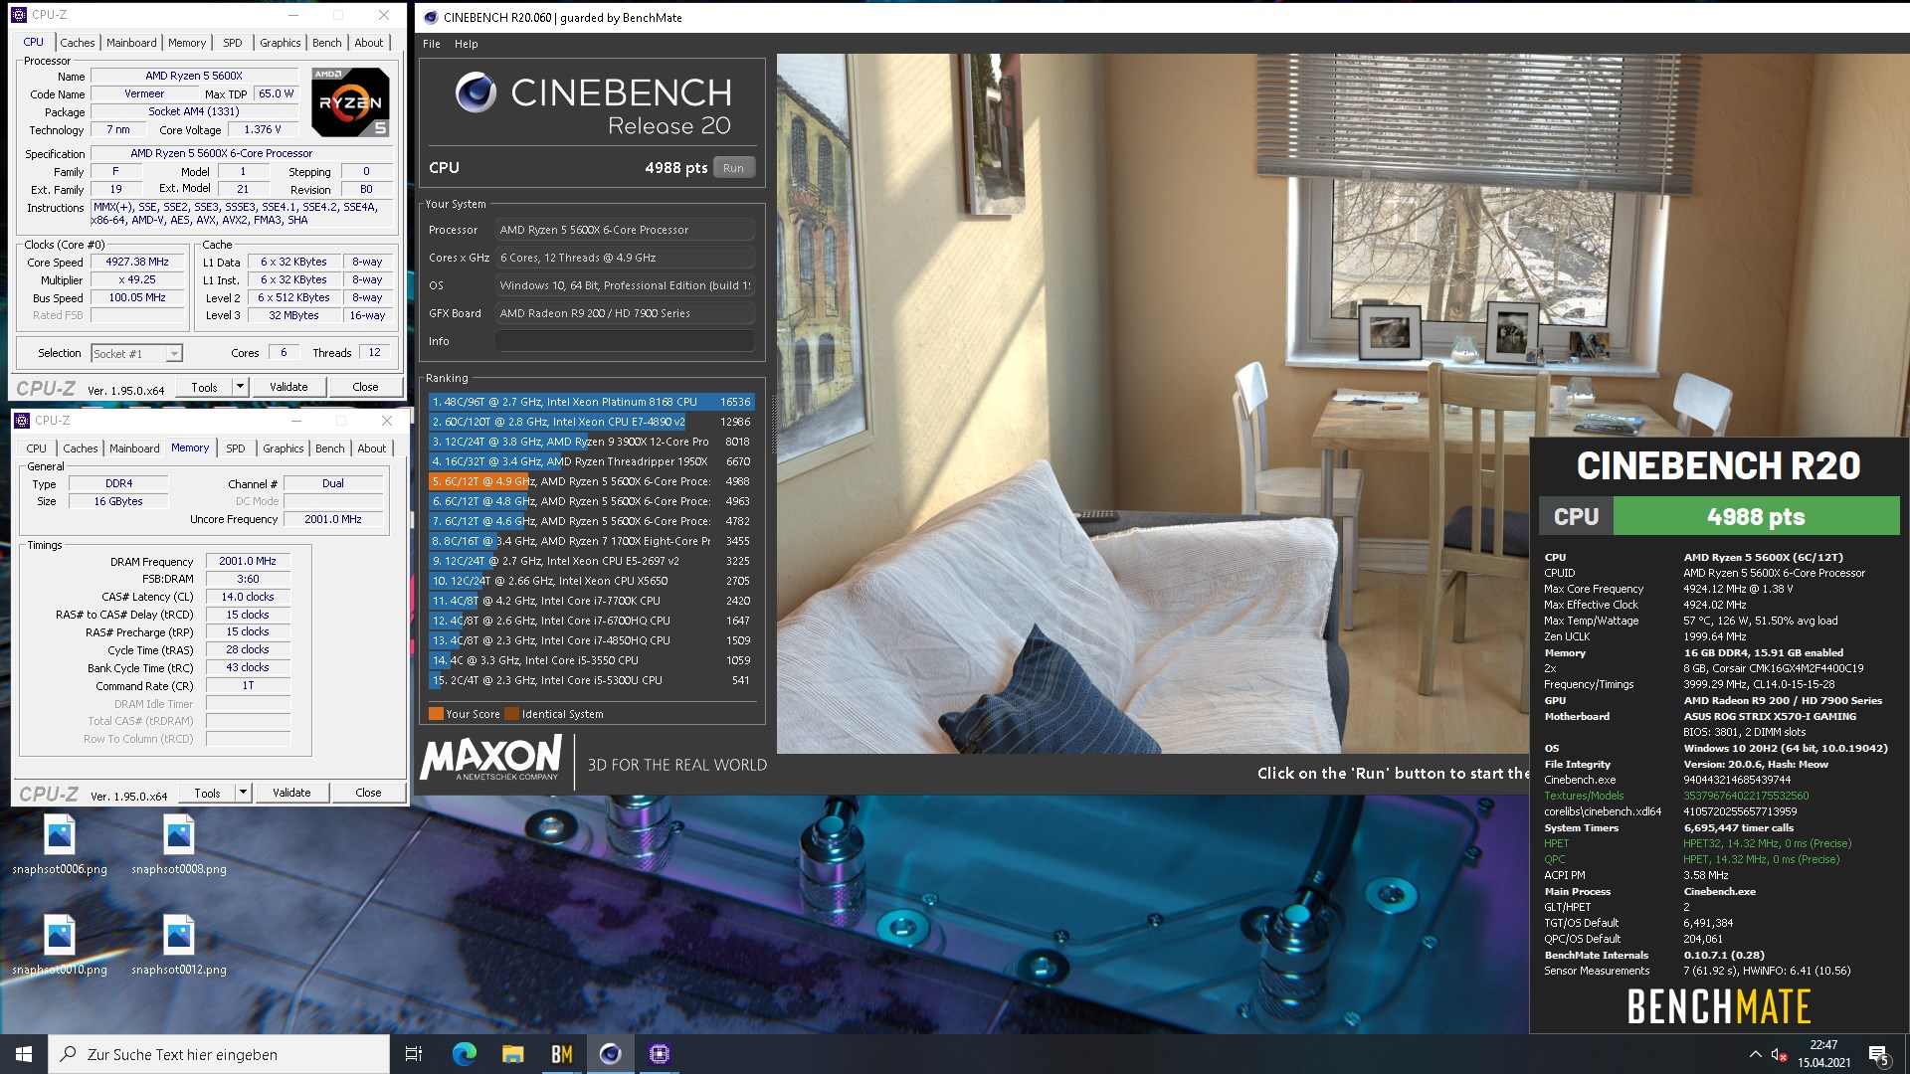This screenshot has height=1074, width=1910.
Task: Switch to Cinebench taskbar icon
Action: [x=610, y=1054]
